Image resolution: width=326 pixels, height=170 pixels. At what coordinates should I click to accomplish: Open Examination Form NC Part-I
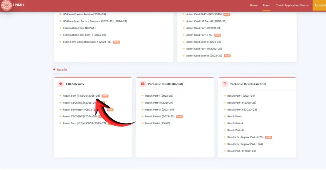coord(79,28)
